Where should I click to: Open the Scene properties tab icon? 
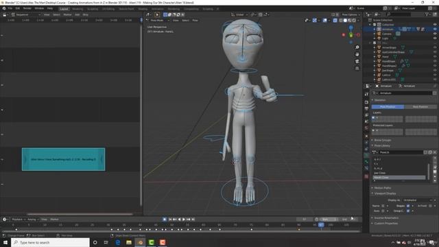click(366, 121)
